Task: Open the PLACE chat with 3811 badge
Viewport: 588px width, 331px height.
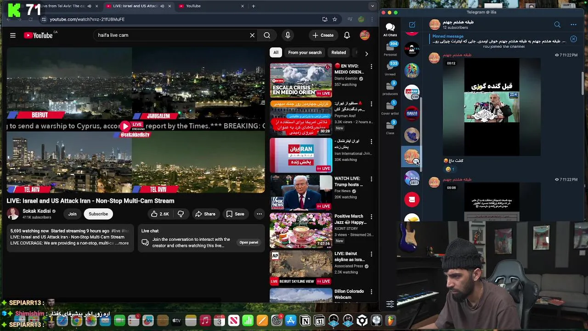Action: 412,177
